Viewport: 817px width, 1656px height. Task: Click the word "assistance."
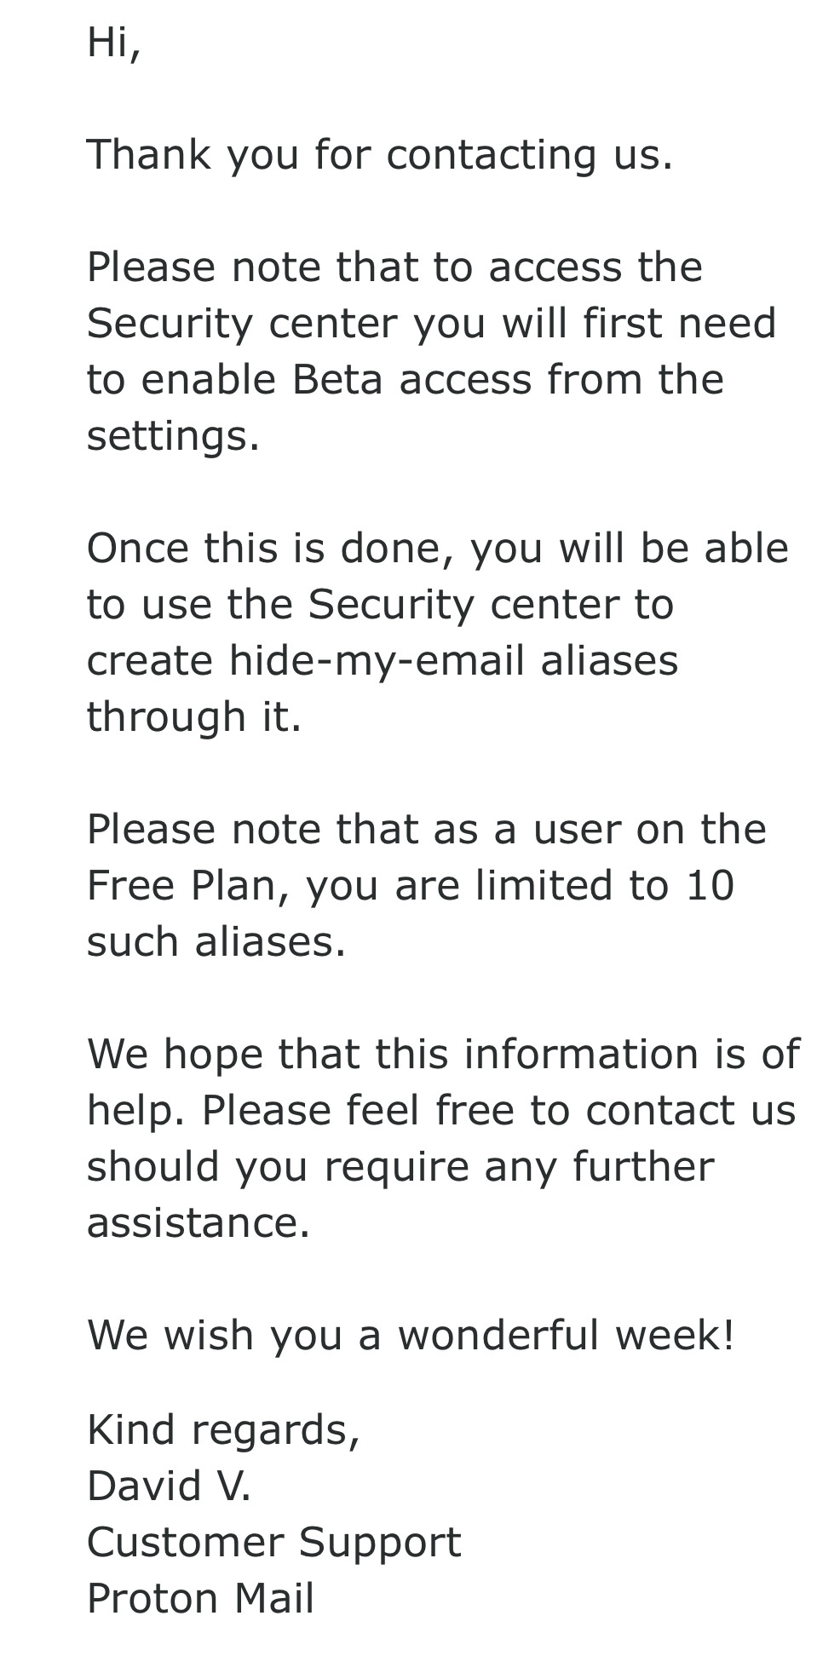click(198, 1222)
